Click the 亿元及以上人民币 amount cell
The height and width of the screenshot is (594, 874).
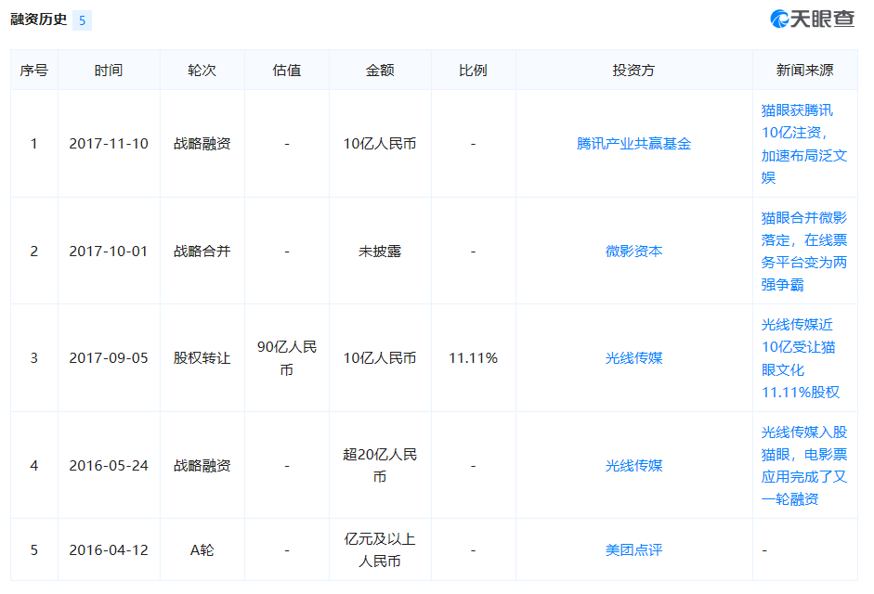(x=380, y=550)
